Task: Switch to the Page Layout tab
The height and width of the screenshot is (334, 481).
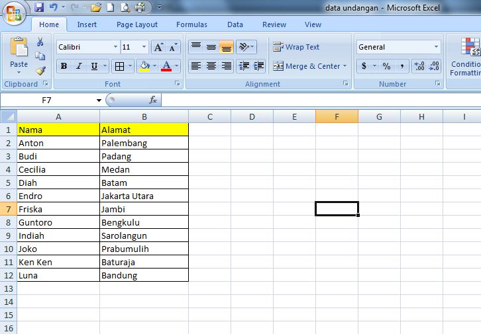Action: (137, 24)
